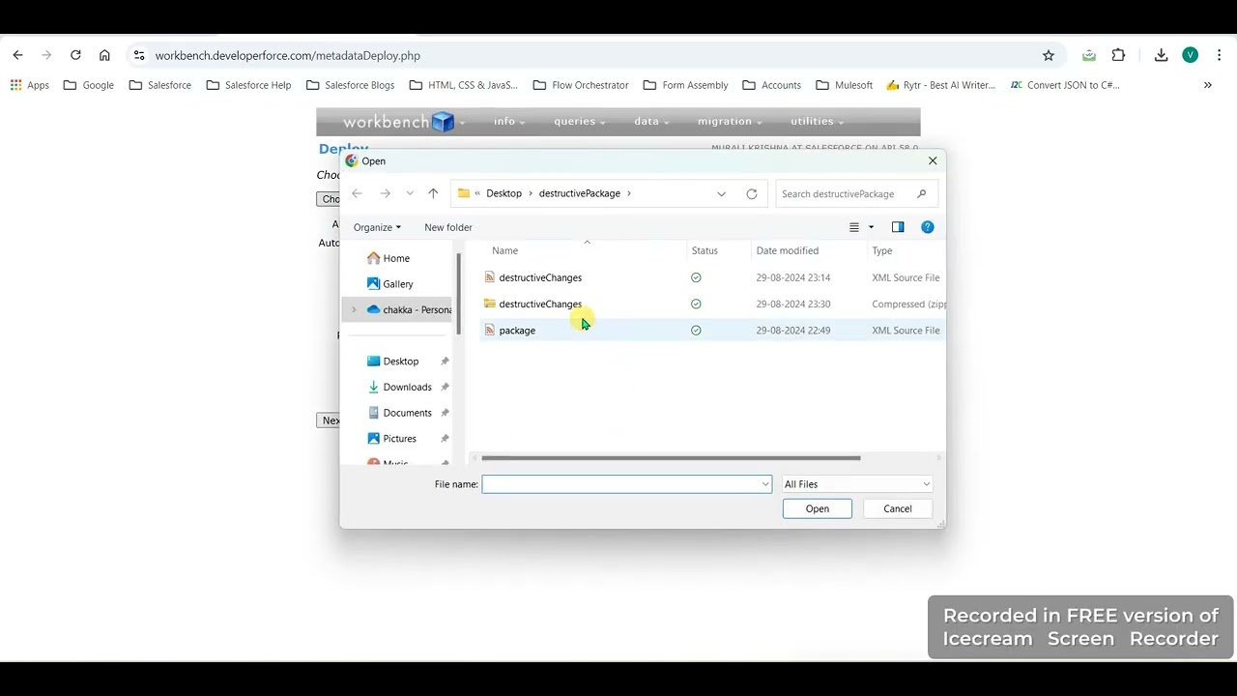Image resolution: width=1237 pixels, height=696 pixels.
Task: View site information icon in address bar
Action: tap(139, 55)
